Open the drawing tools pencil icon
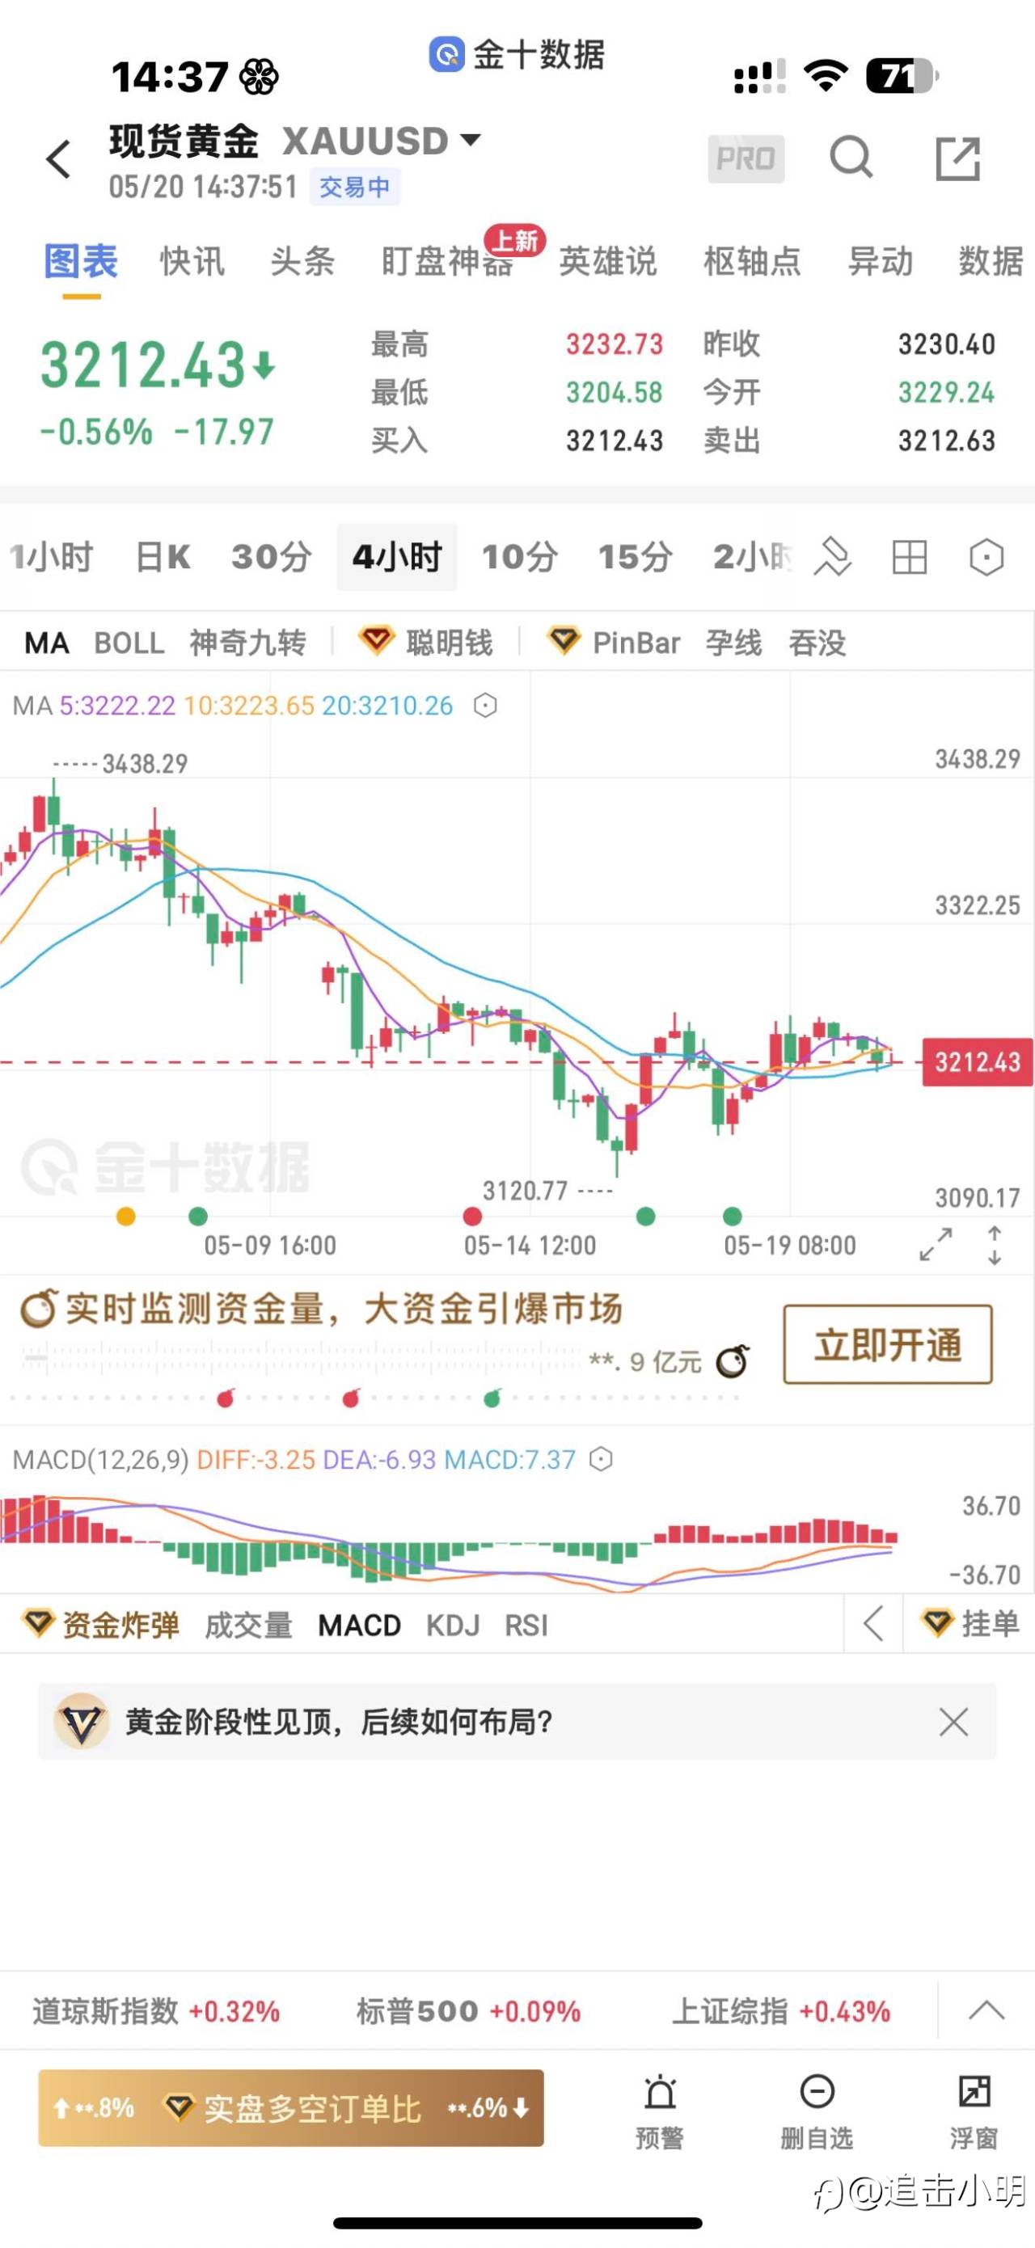1035x2248 pixels. coord(832,557)
